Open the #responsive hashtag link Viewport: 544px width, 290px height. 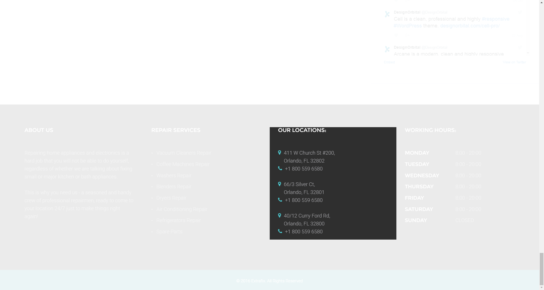coord(495,19)
